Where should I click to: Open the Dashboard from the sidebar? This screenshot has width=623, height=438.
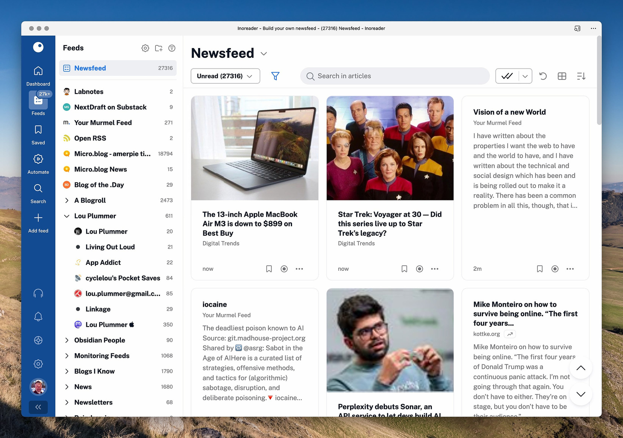38,76
